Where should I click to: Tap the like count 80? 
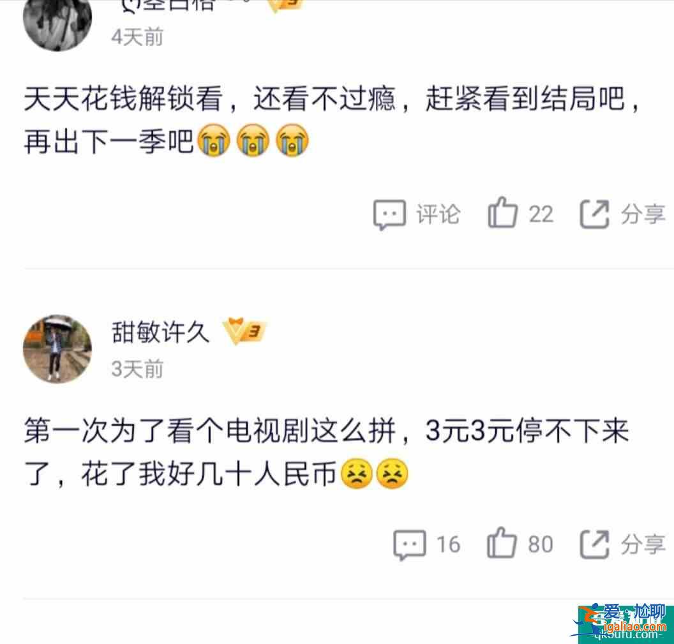click(x=541, y=544)
